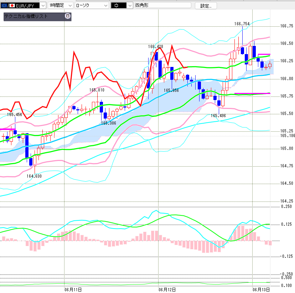
Task: Click the 165.810 price label
Action: pyautogui.click(x=97, y=90)
